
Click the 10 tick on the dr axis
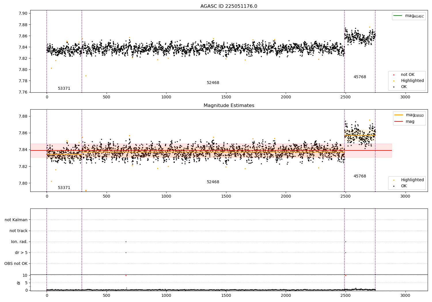pyautogui.click(x=25, y=276)
